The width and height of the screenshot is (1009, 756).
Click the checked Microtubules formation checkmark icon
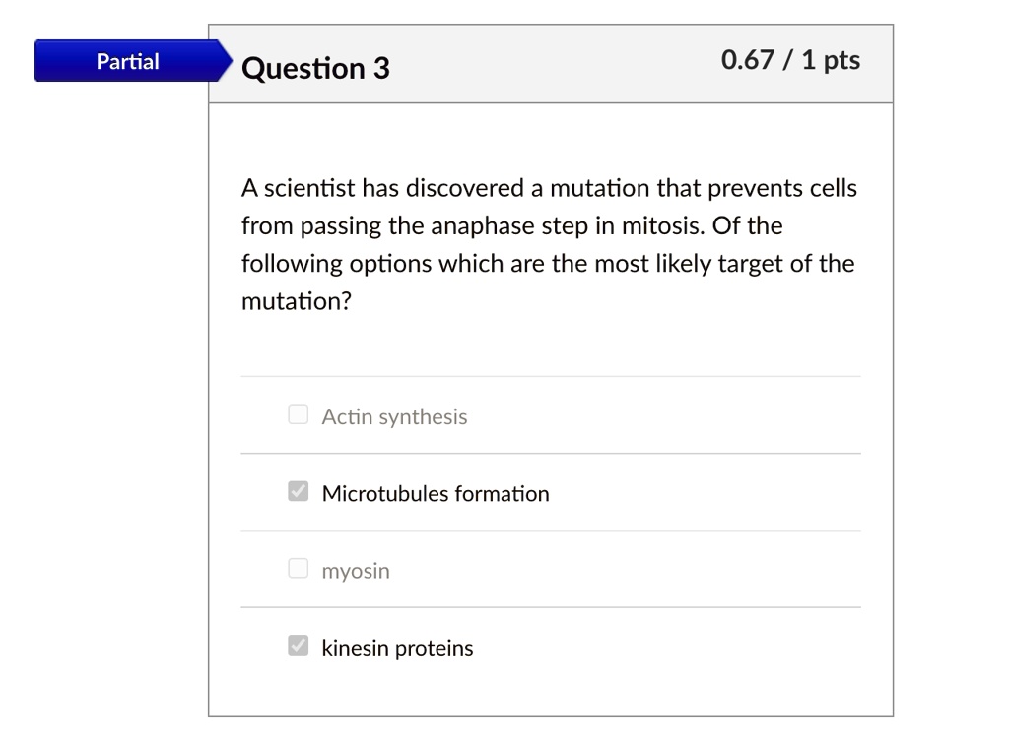[298, 490]
